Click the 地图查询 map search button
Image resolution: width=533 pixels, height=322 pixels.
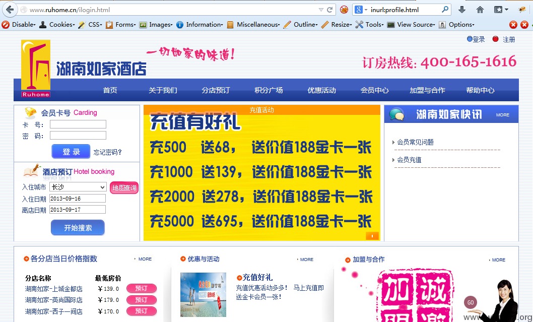[124, 187]
